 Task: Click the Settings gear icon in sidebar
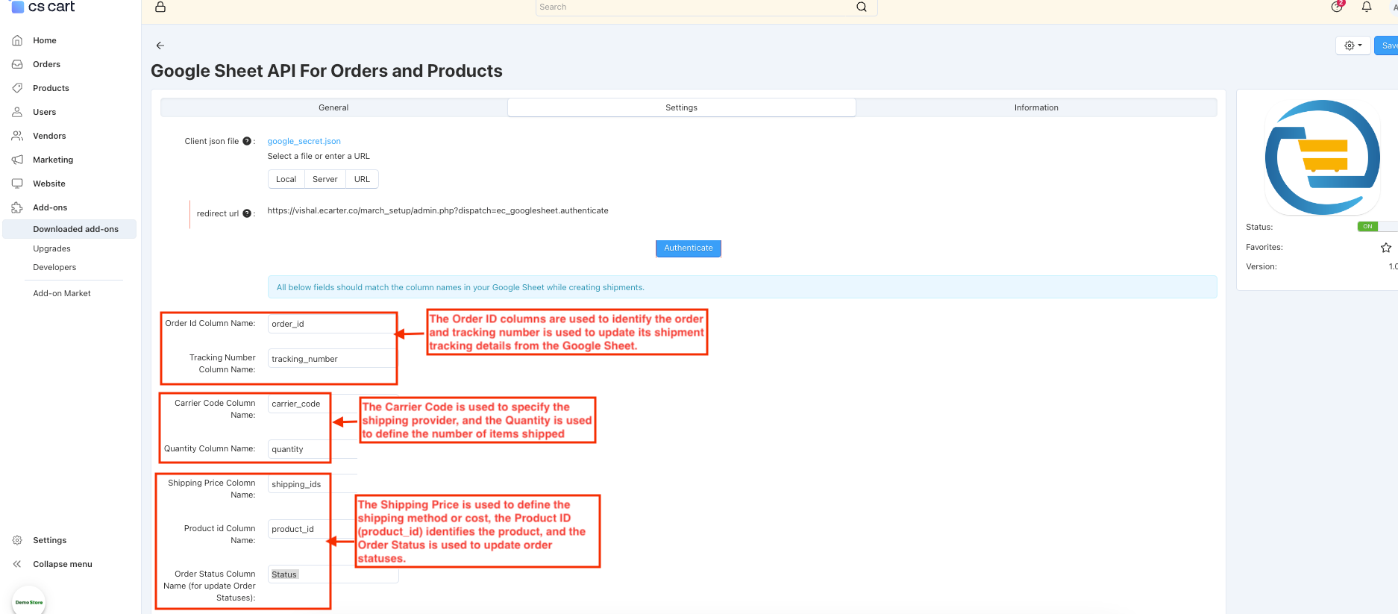[x=17, y=540]
